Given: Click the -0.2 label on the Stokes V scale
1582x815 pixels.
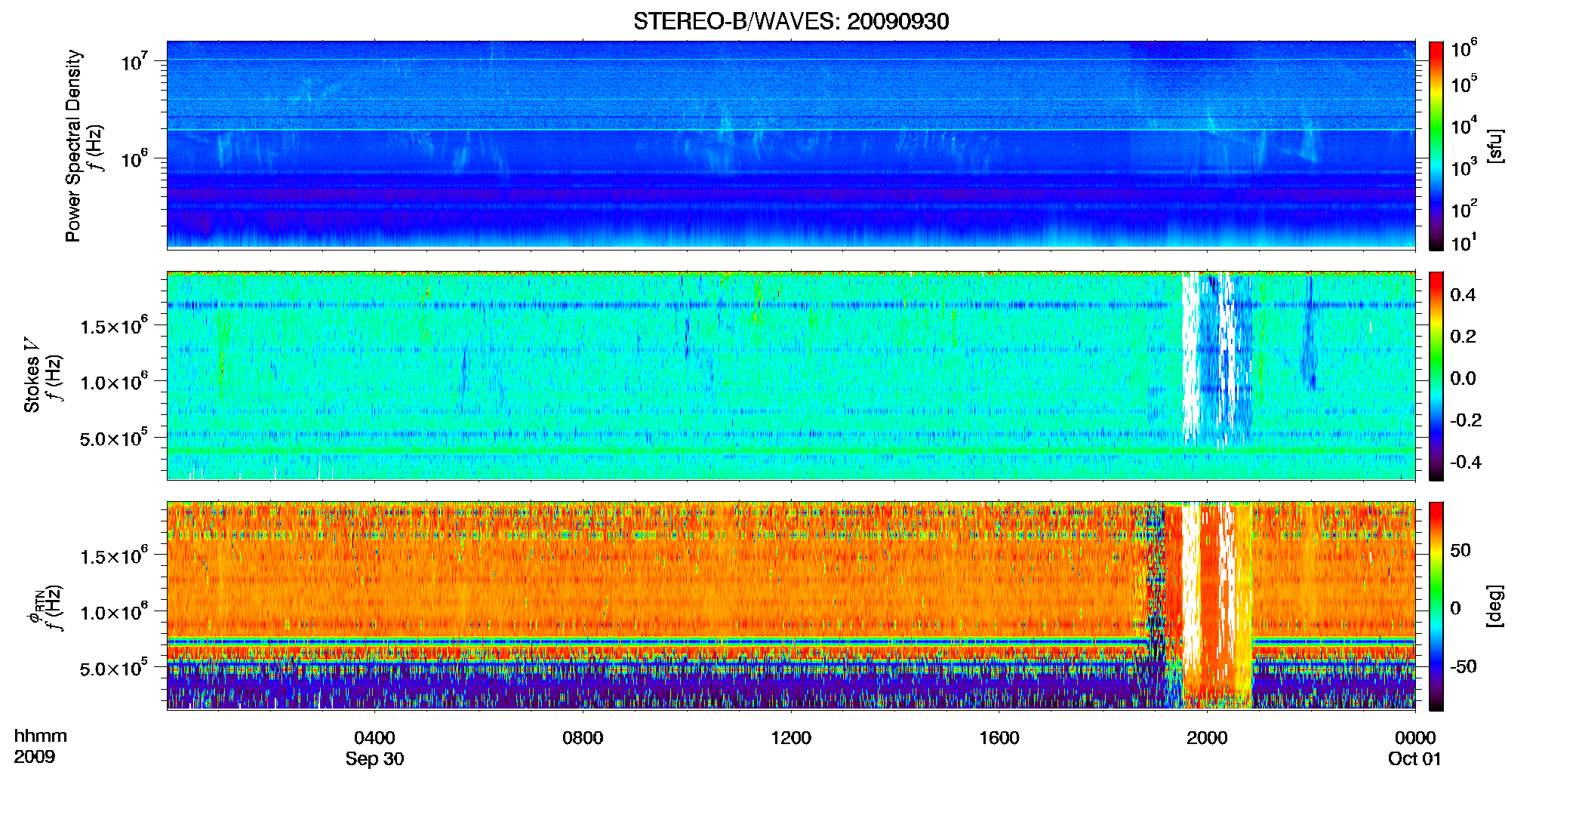Looking at the screenshot, I should click(1465, 420).
